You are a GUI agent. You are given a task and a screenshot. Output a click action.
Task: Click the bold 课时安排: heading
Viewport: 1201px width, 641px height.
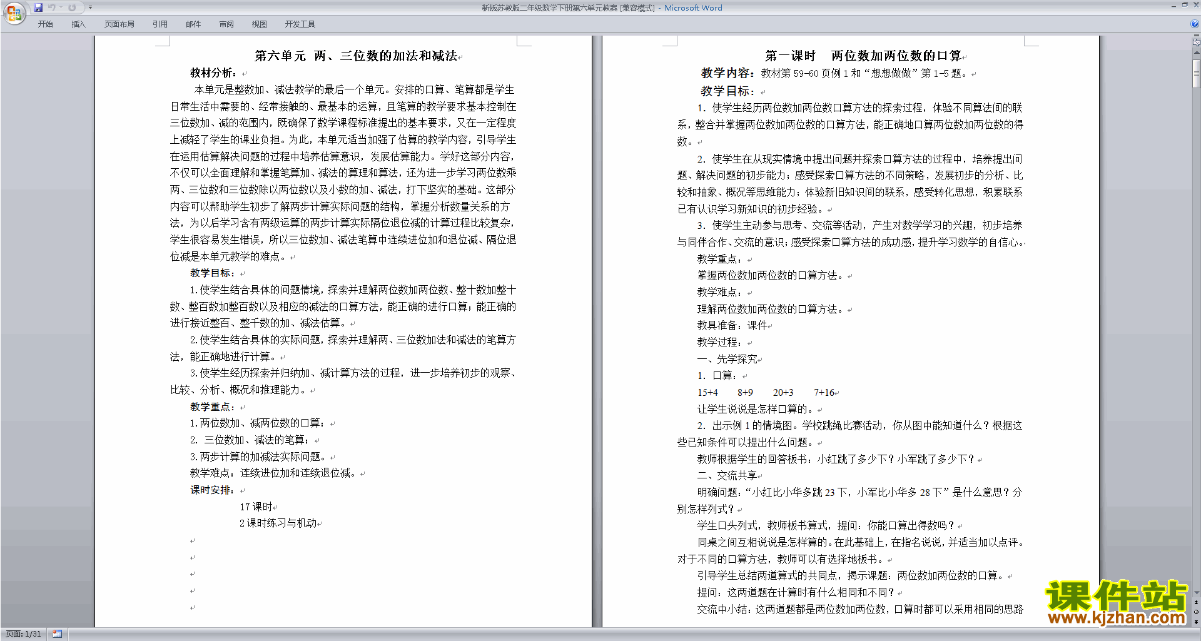pos(213,490)
